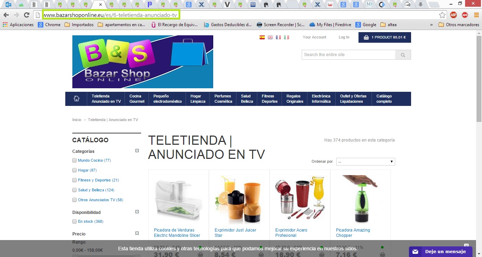
Task: Open the Gastos Deducibles bookmark
Action: [x=228, y=25]
